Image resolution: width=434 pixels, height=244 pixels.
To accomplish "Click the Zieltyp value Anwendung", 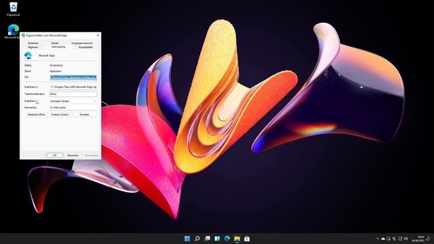I will pyautogui.click(x=56, y=65).
